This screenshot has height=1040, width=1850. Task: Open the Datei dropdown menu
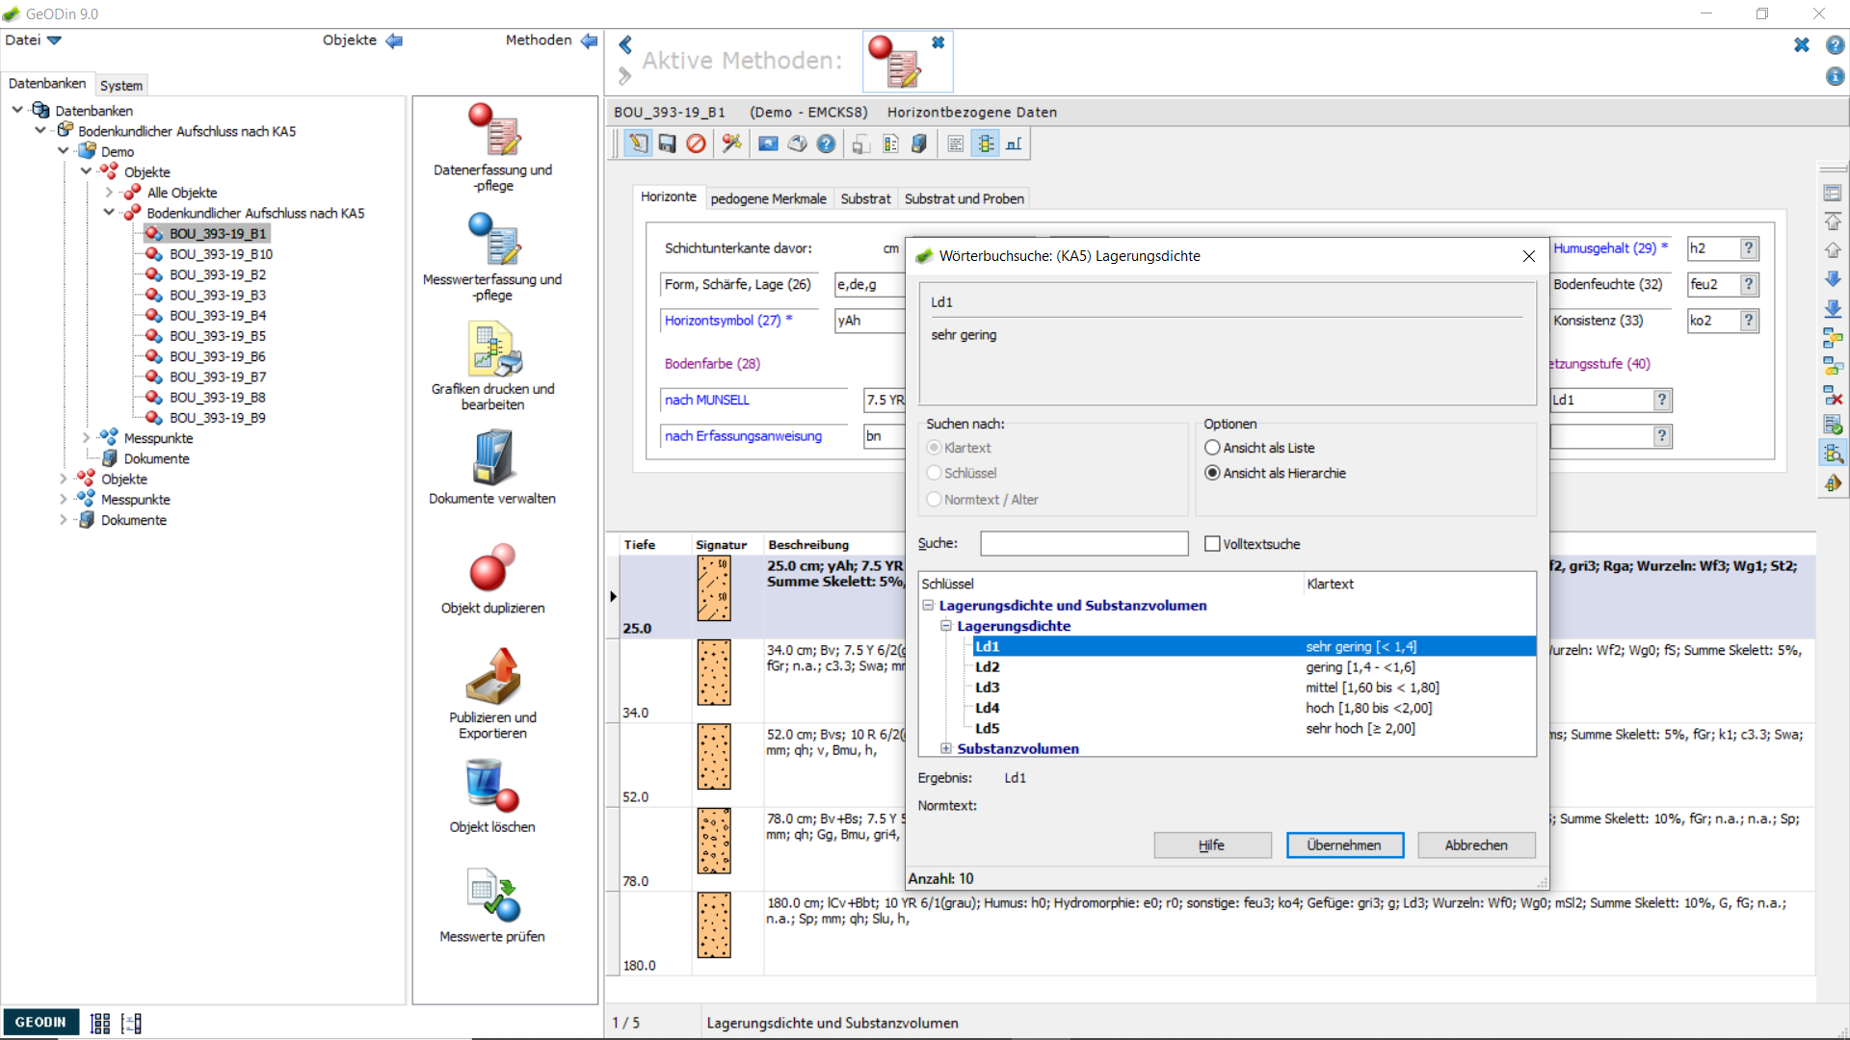click(x=33, y=40)
